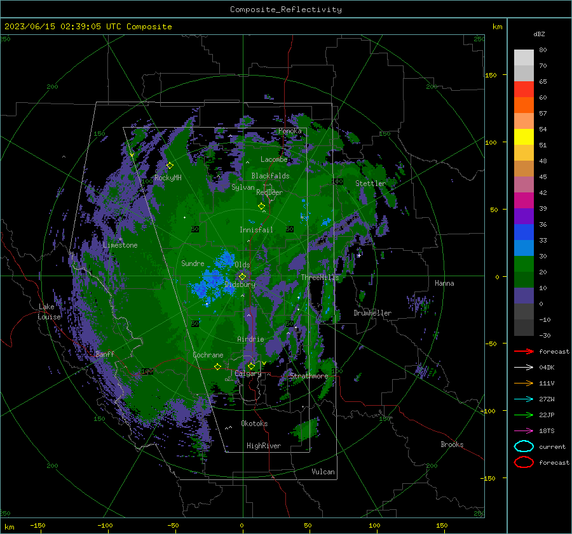The width and height of the screenshot is (572, 534).
Task: Click the magenta 39–42 dBZ swatch
Action: (524, 201)
